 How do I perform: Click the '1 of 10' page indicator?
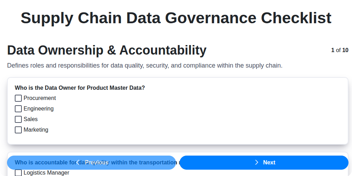tap(340, 50)
